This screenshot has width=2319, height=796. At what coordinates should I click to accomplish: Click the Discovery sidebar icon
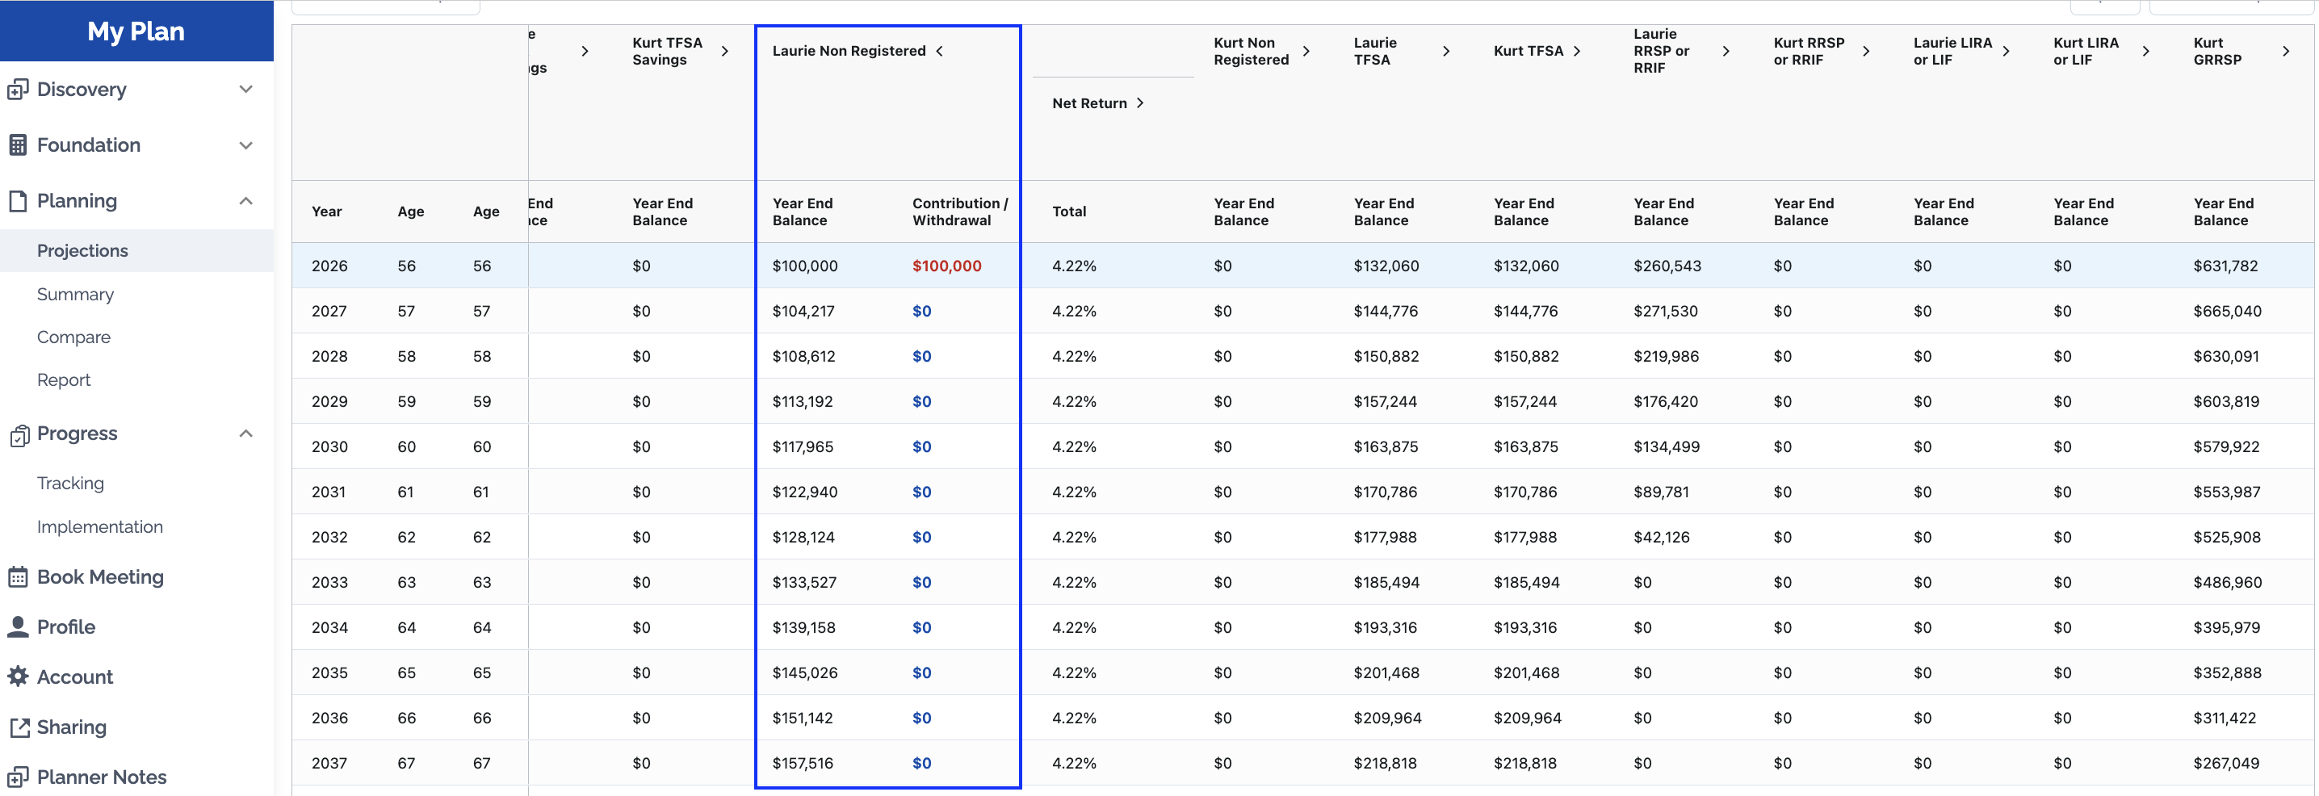click(x=17, y=90)
